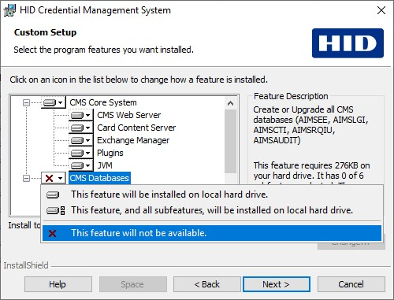Open CMS Core System install-state dropdown
This screenshot has width=394, height=300.
(54, 102)
